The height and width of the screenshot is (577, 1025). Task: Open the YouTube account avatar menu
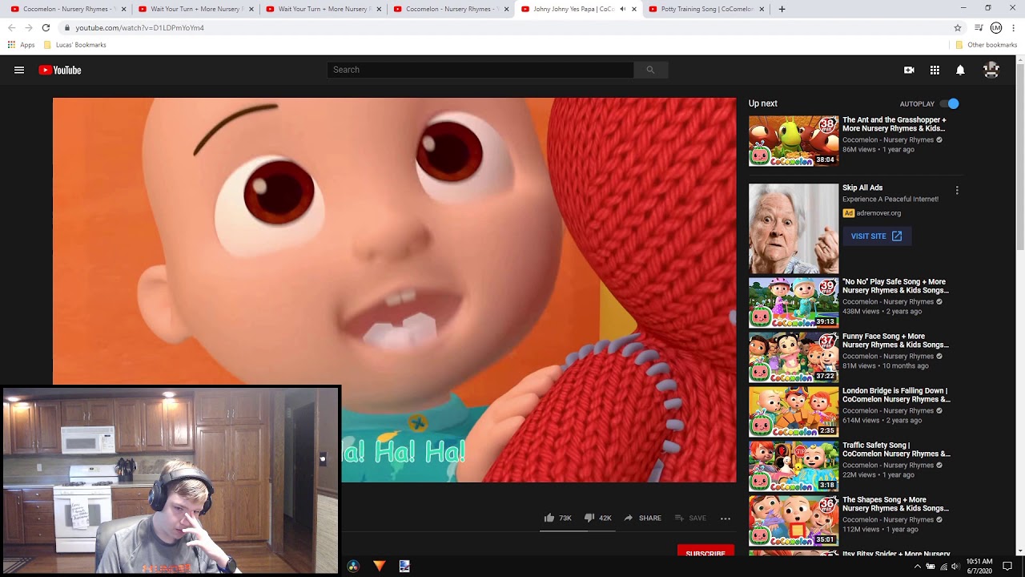pyautogui.click(x=991, y=70)
